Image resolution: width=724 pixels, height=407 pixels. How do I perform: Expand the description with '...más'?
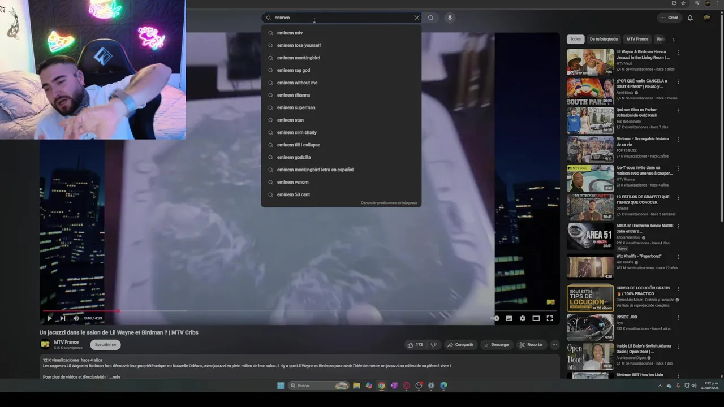[x=115, y=377]
